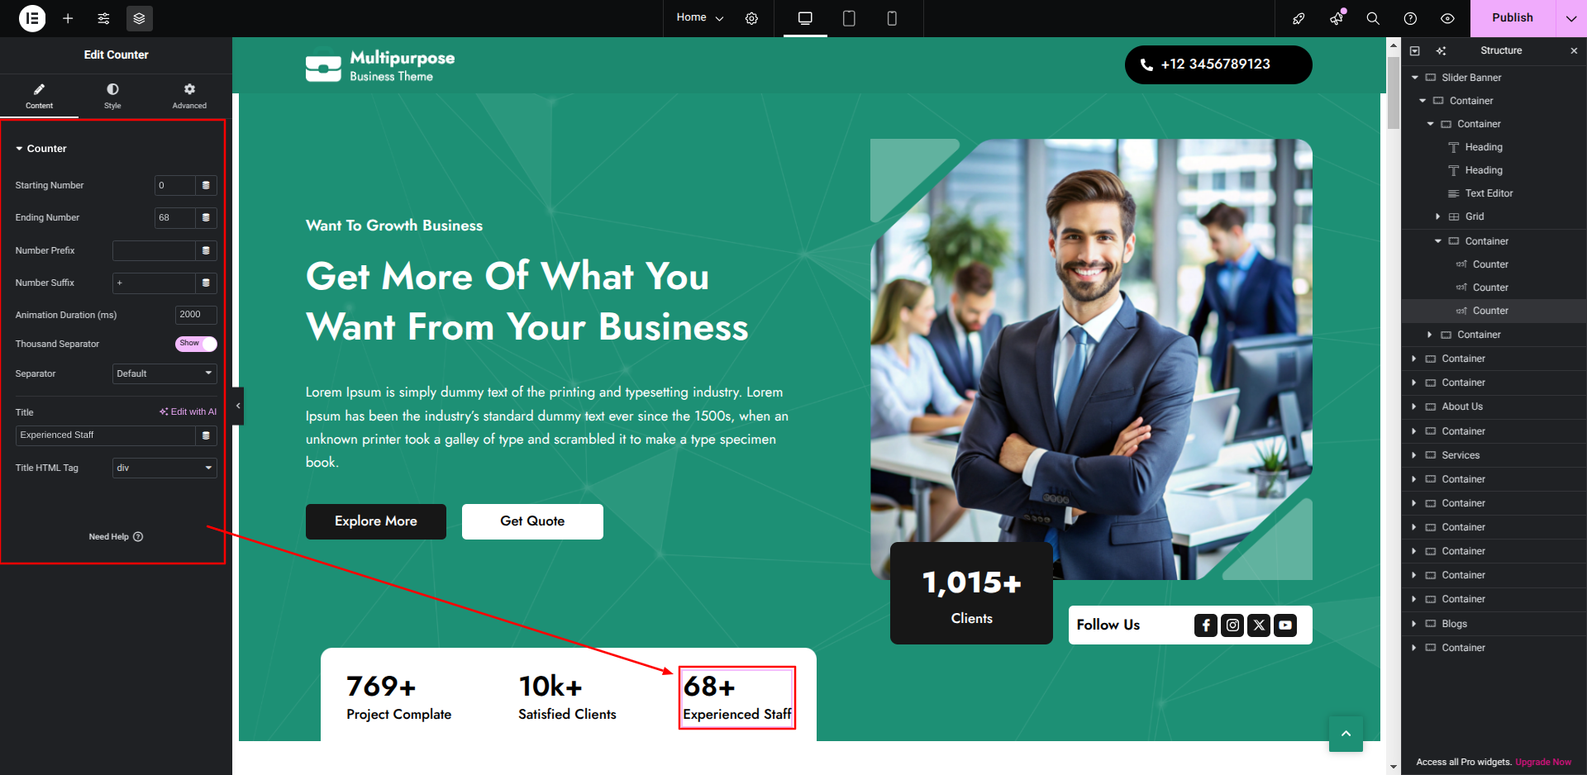Click the scroll-to-top arrow button

click(1346, 734)
